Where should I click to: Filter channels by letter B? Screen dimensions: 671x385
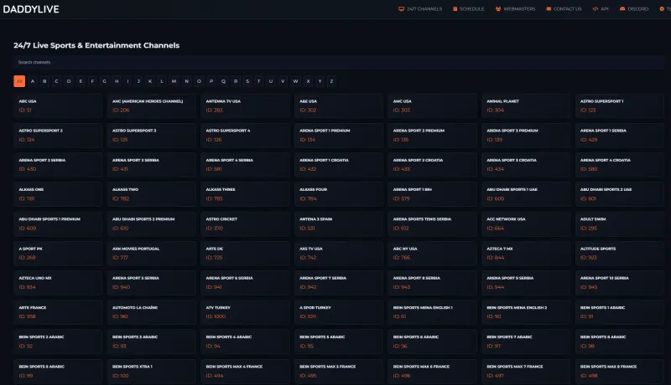[x=44, y=81]
